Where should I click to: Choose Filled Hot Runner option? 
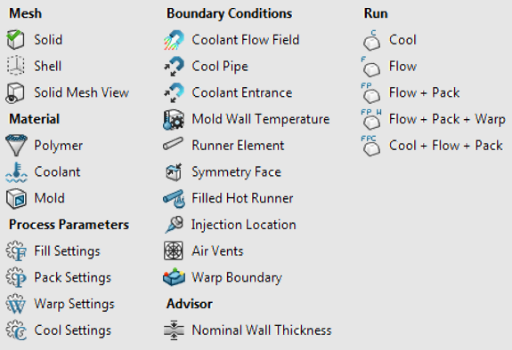(x=242, y=198)
